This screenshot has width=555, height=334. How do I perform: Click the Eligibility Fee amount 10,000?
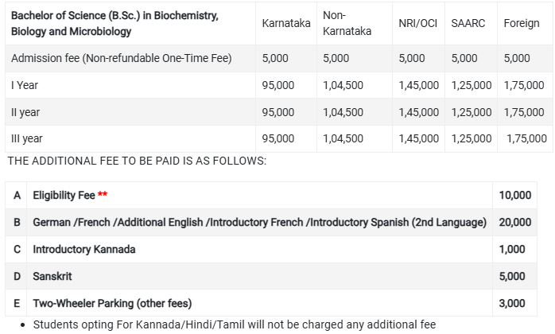[x=515, y=195]
